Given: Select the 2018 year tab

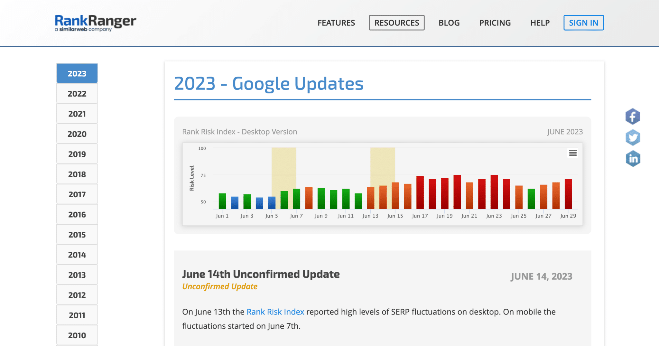Looking at the screenshot, I should 77,174.
